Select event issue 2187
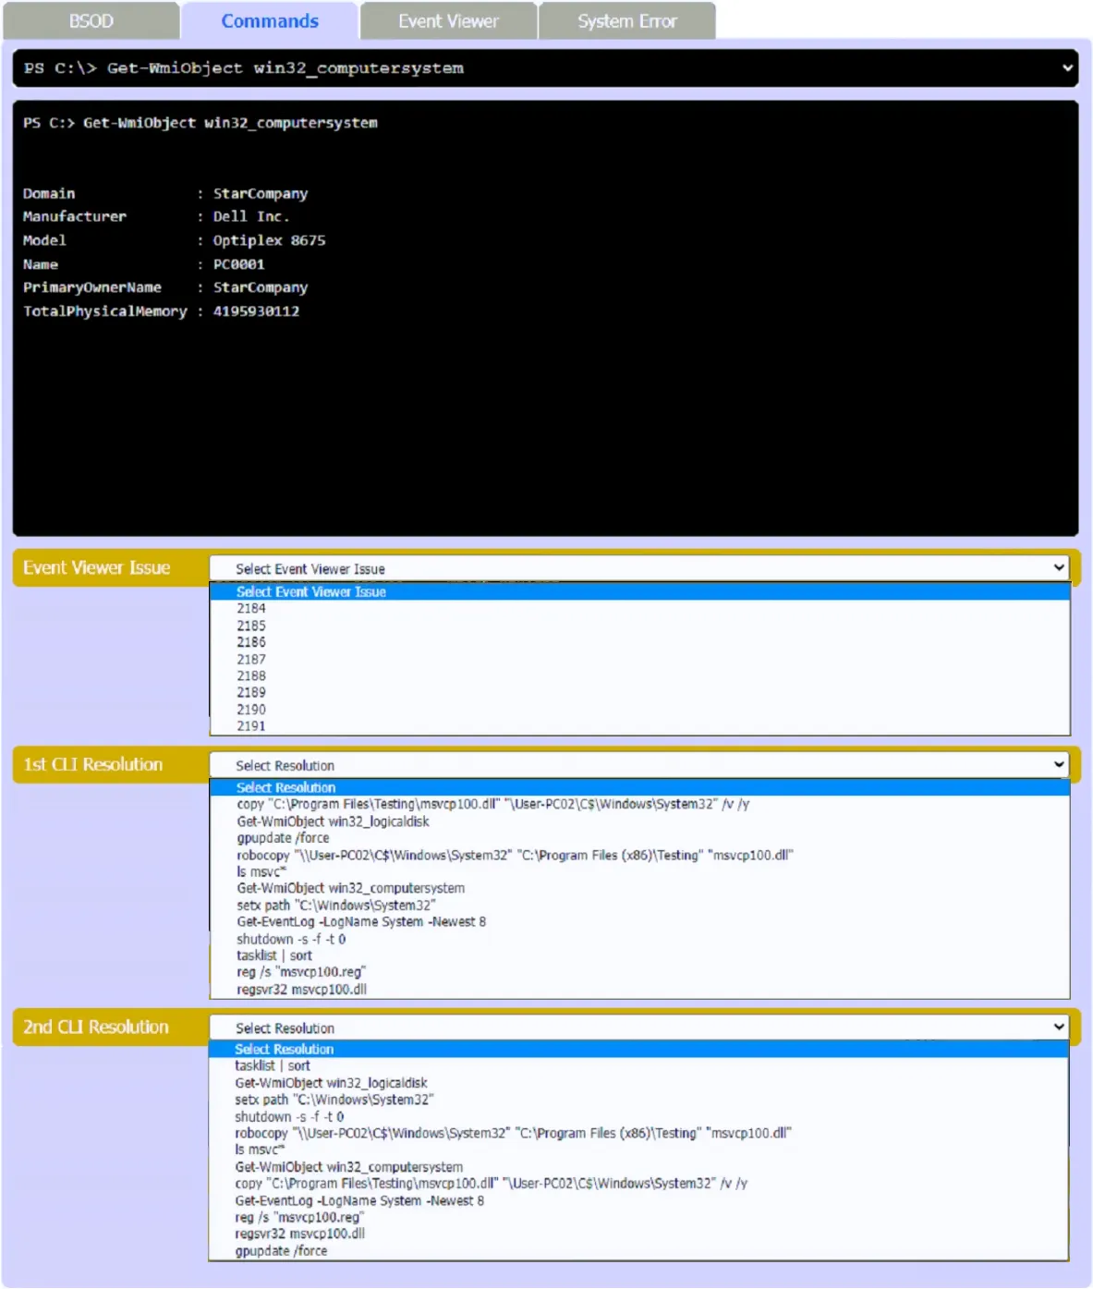This screenshot has width=1093, height=1289. [639, 660]
